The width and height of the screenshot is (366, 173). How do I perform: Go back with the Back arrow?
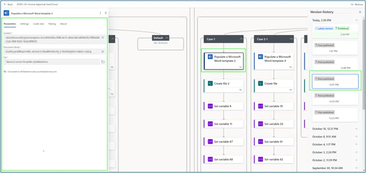point(8,4)
